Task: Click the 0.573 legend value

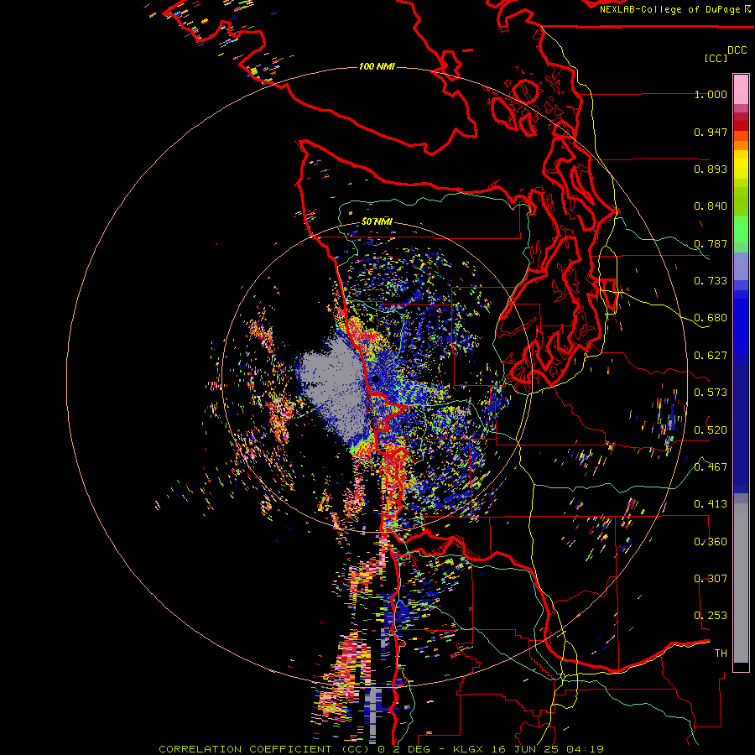Action: tap(711, 393)
